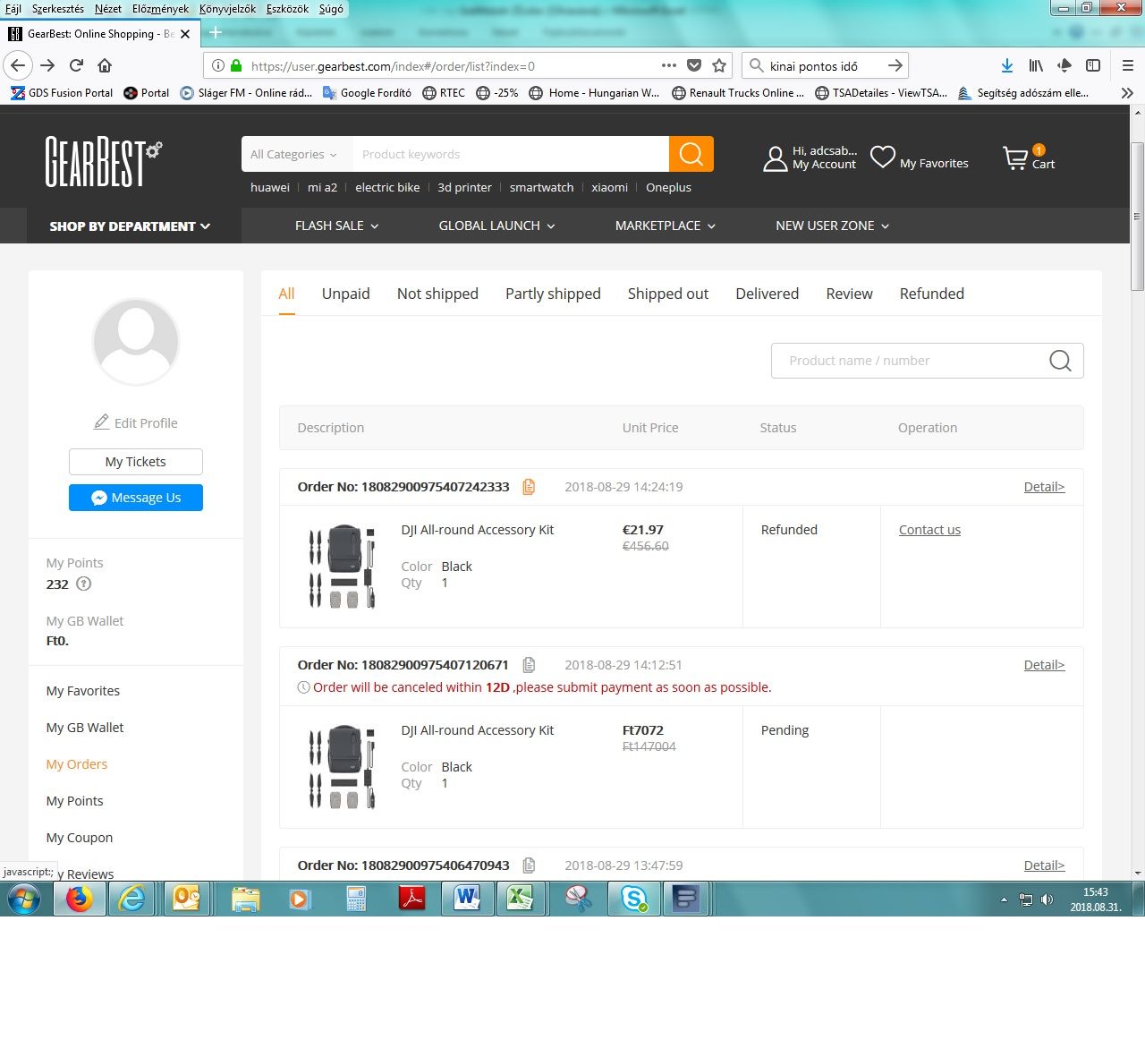Open the Előzmények browser menu
1145x1057 pixels.
(160, 9)
